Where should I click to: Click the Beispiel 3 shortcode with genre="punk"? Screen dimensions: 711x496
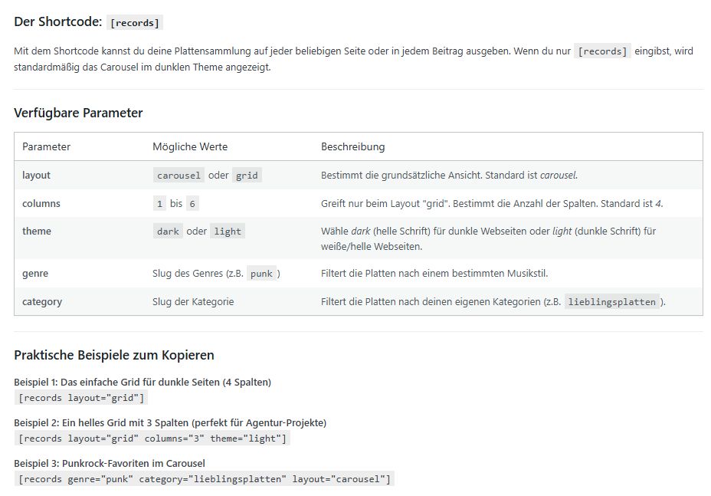pos(205,479)
